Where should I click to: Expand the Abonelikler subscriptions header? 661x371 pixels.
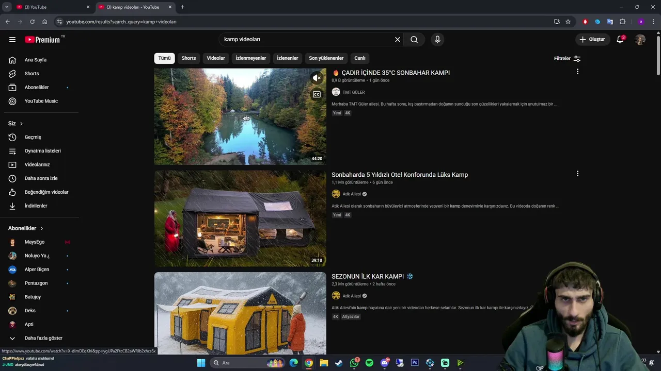tap(26, 228)
